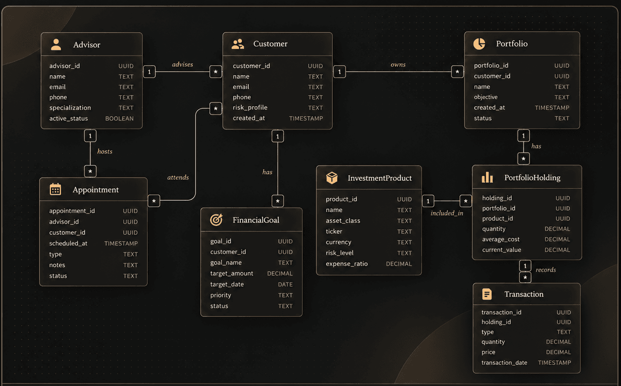Click the DATE type in FinancialGoal

(285, 284)
